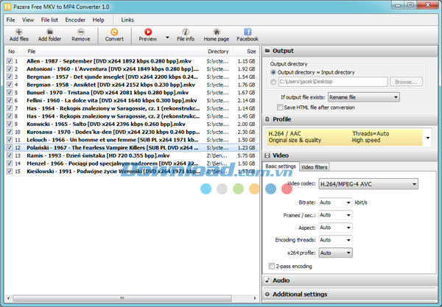The image size is (442, 307).
Task: Open the File menu
Action: click(x=11, y=20)
